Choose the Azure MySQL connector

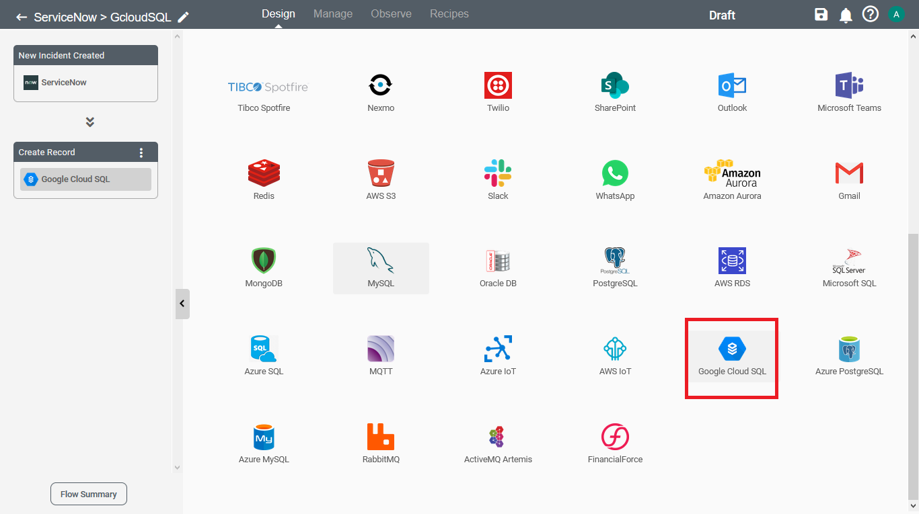coord(264,444)
